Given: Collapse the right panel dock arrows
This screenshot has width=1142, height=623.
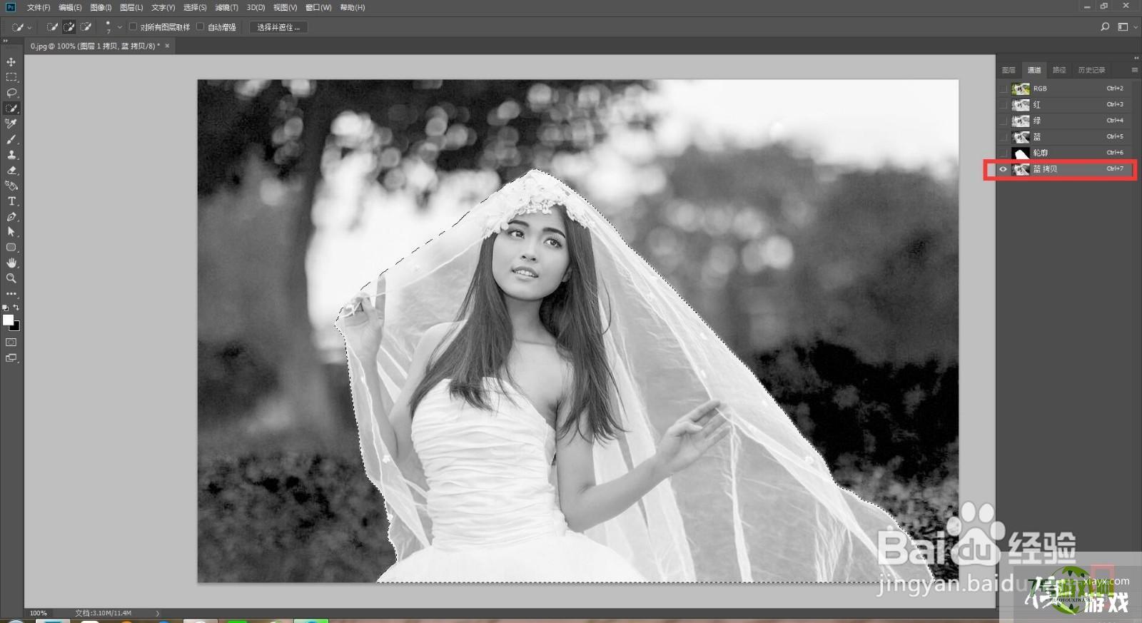Looking at the screenshot, I should 1136,58.
